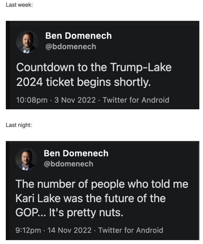Click the 9:12pm timestamp
The image size is (203, 244).
(x=28, y=230)
